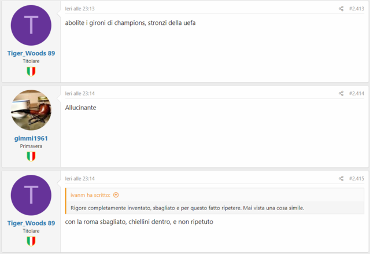Jump to ivanm's original quoted post arrow
The height and width of the screenshot is (254, 370).
[x=116, y=195]
